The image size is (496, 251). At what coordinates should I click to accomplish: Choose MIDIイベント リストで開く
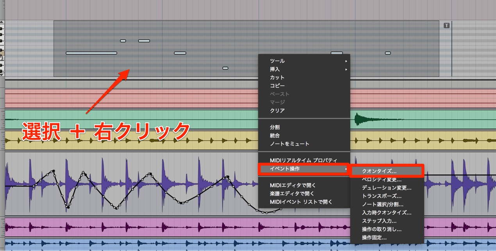304,202
